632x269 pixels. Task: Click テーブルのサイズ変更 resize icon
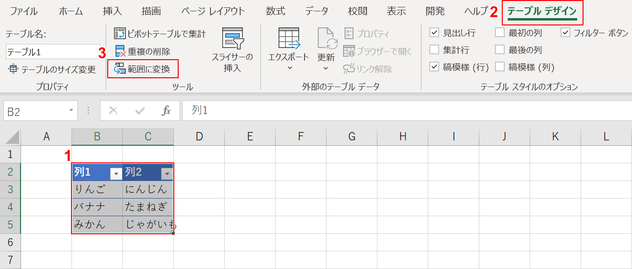pyautogui.click(x=13, y=69)
